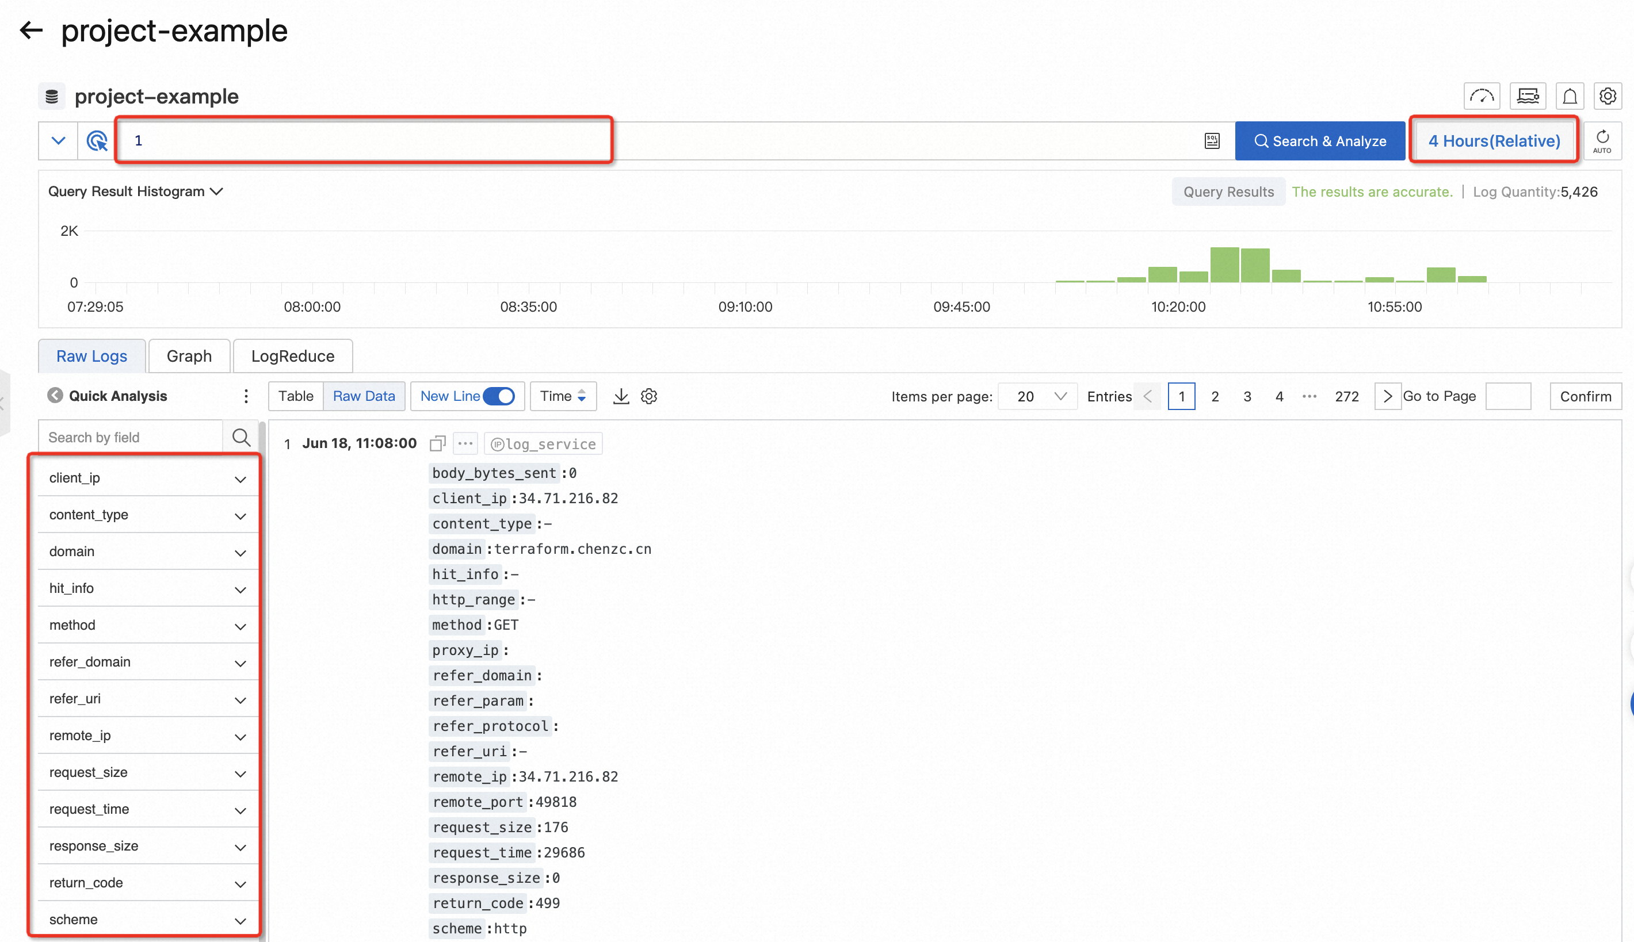Click the log service alert bell icon

[1569, 95]
